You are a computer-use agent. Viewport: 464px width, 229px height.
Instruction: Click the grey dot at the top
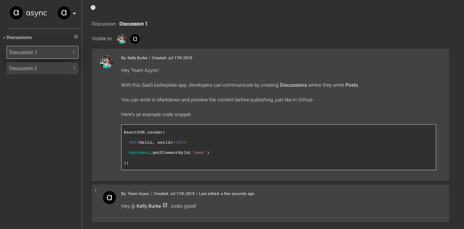(x=93, y=7)
